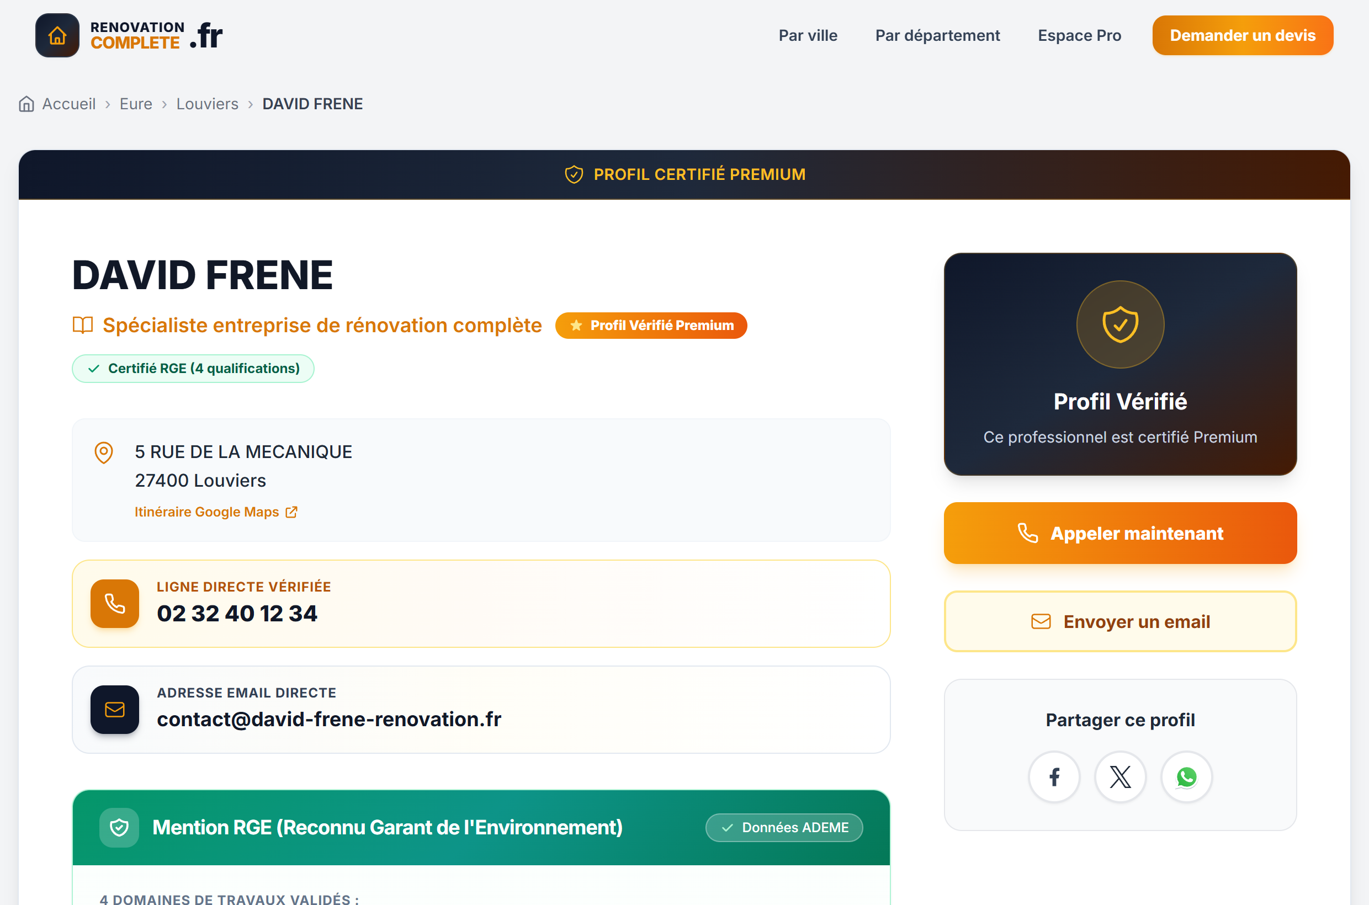Click the gold shield verified badge
Viewport: 1369px width, 905px height.
(1120, 324)
